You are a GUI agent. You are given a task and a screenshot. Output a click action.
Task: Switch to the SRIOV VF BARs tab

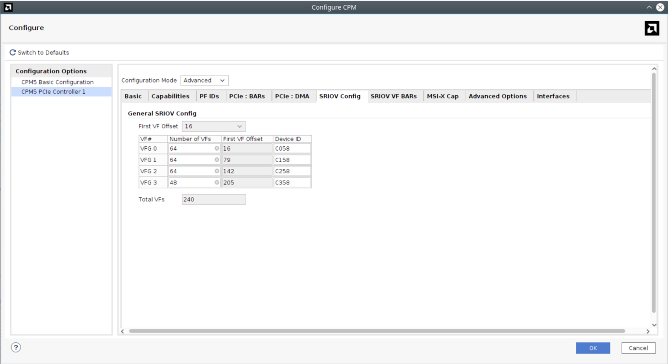(393, 96)
